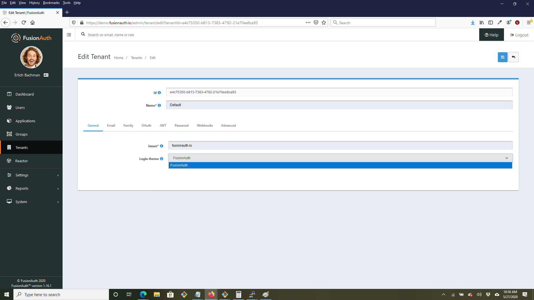The width and height of the screenshot is (534, 300).
Task: Click the back arrow return button
Action: [513, 57]
